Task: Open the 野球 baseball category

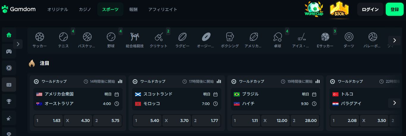Action: (111, 37)
